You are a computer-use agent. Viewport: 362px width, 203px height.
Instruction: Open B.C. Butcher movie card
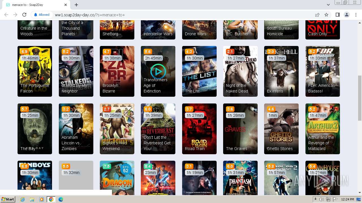[x=240, y=30]
